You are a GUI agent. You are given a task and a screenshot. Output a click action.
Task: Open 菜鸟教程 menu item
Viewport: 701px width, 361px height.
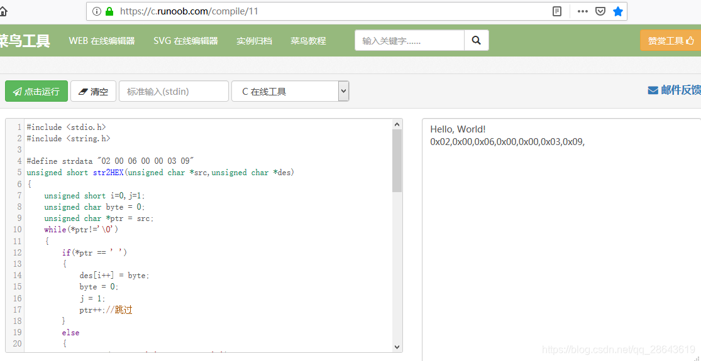tap(308, 41)
